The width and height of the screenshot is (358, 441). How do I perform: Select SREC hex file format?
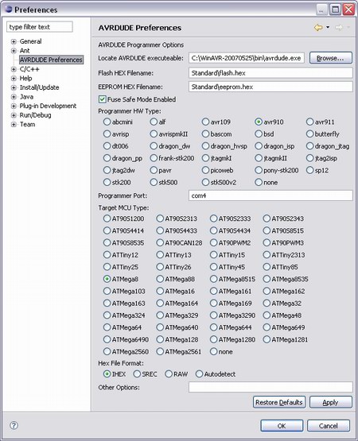point(137,374)
